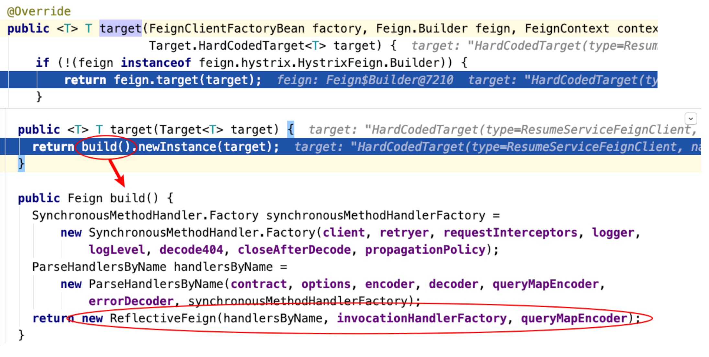Image resolution: width=709 pixels, height=357 pixels.
Task: Click the decode404 field
Action: click(191, 250)
